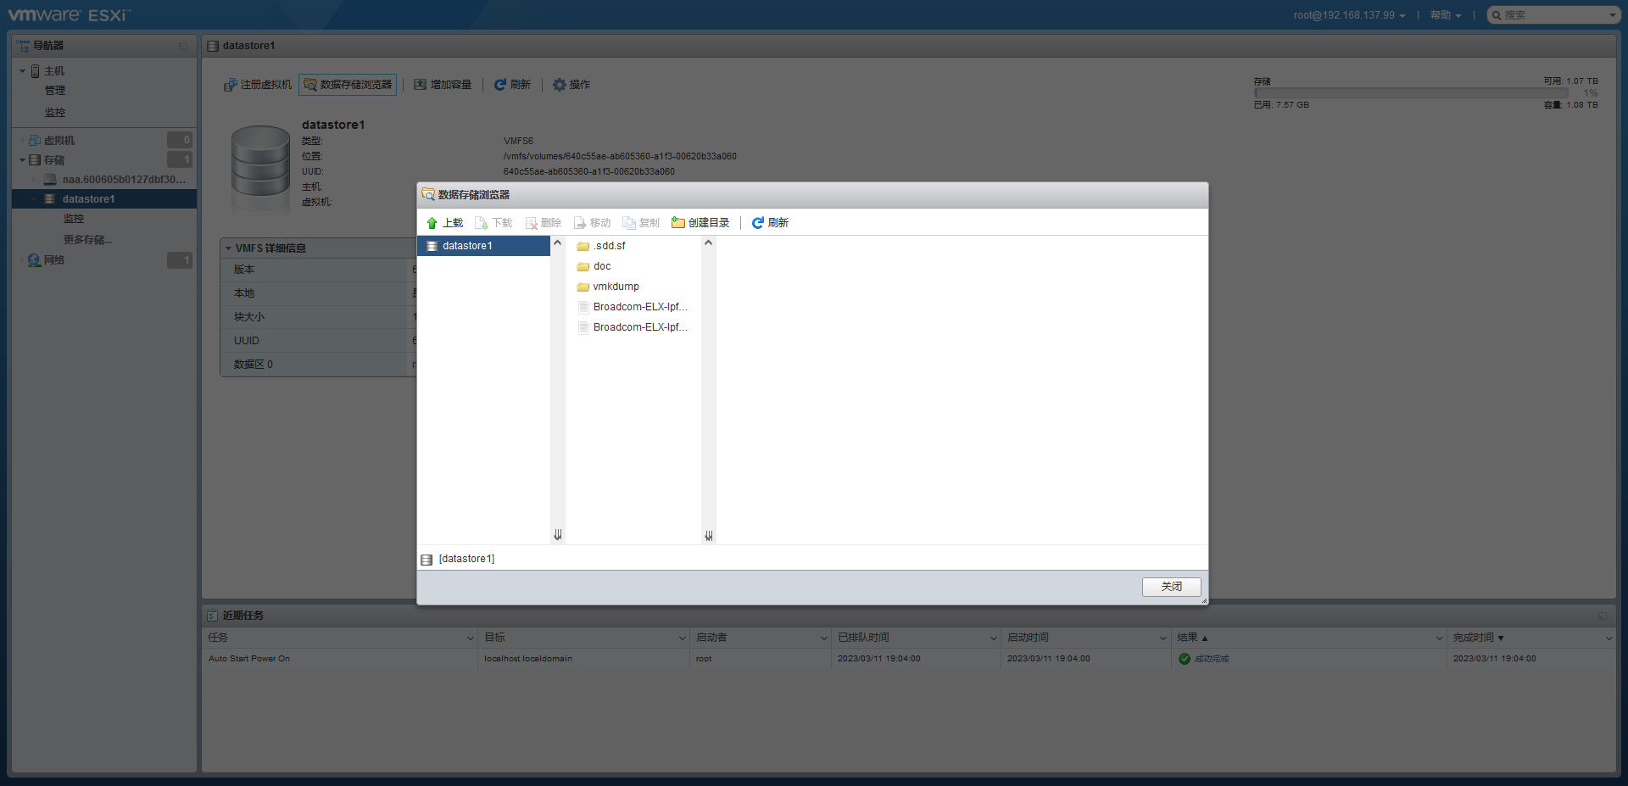
Task: Open the 任务 column dropdown in recent tasks
Action: [470, 638]
